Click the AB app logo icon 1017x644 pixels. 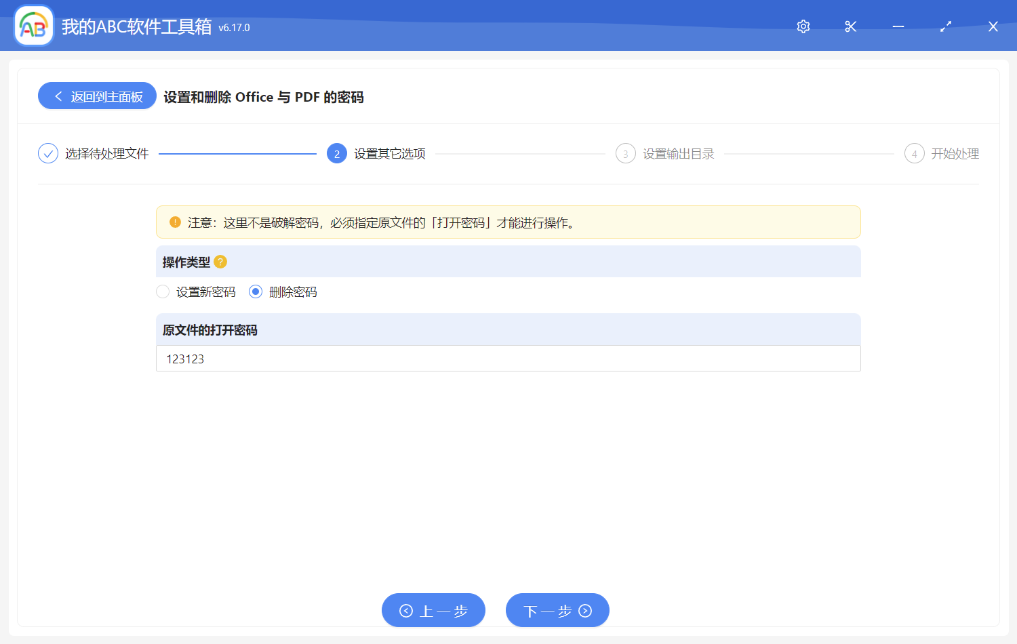tap(33, 26)
